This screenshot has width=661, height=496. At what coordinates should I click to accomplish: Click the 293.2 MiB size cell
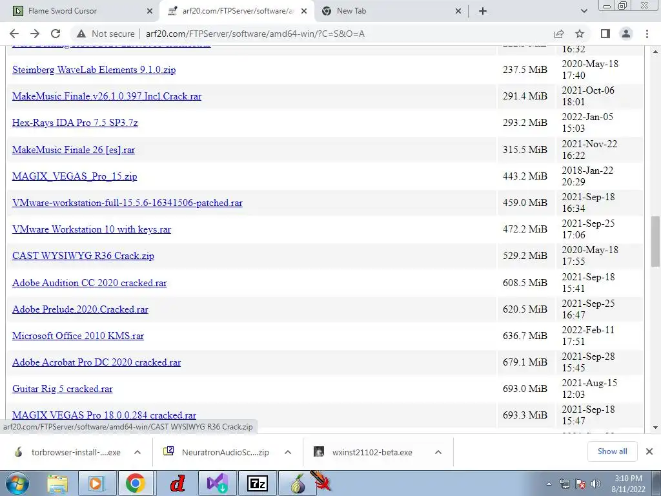(x=525, y=123)
